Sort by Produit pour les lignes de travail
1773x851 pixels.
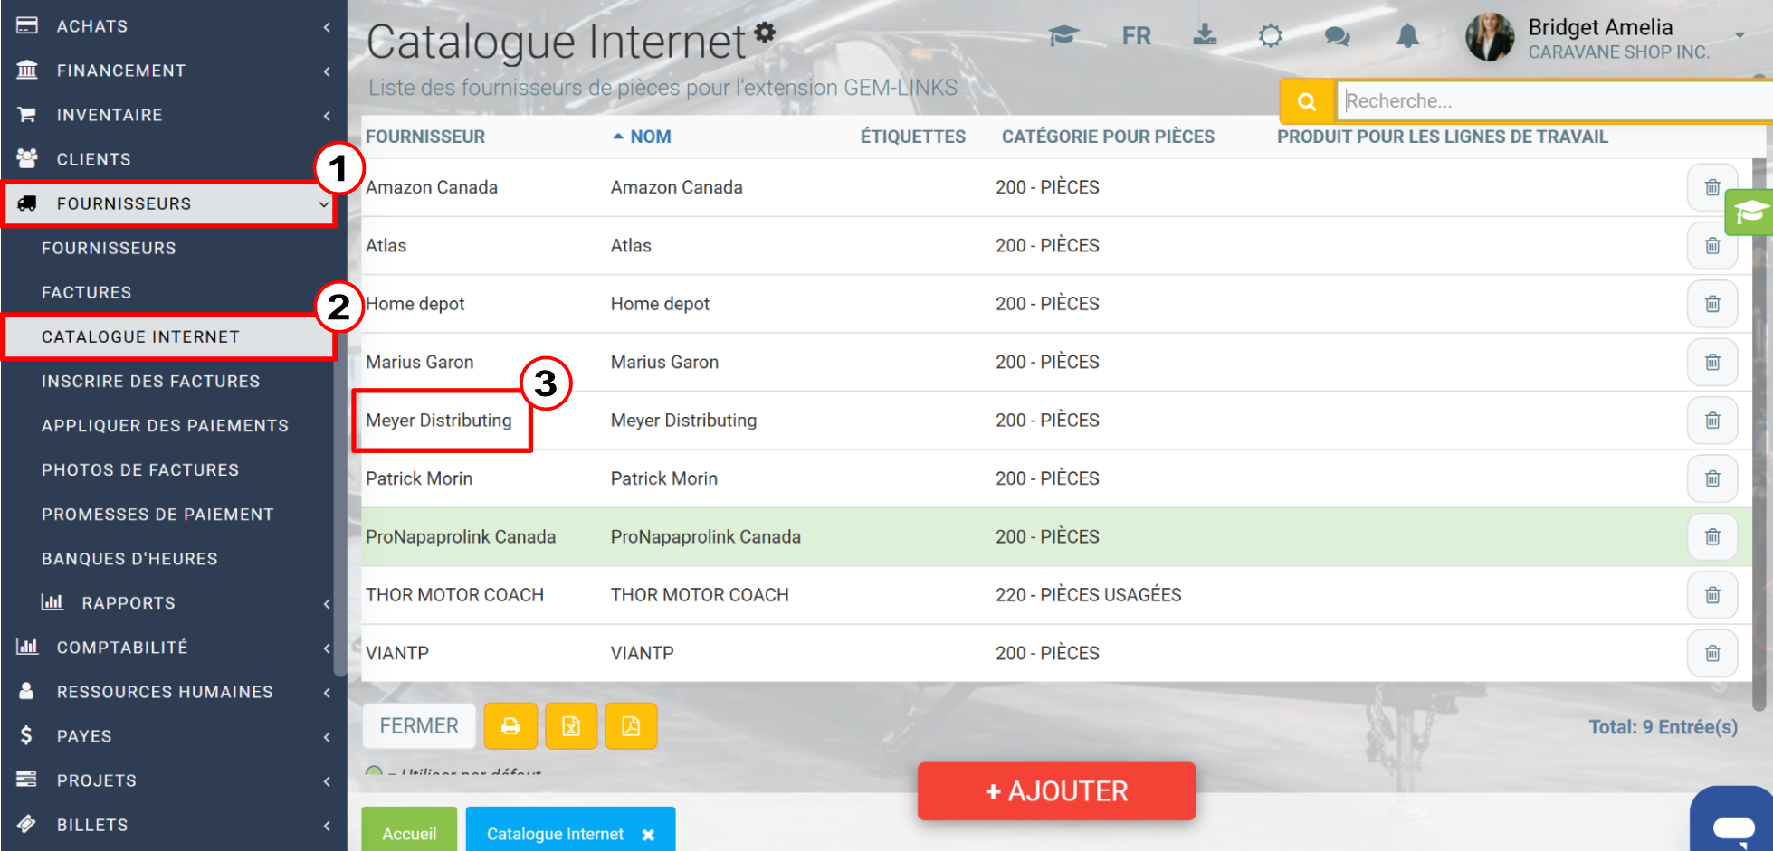(x=1443, y=137)
